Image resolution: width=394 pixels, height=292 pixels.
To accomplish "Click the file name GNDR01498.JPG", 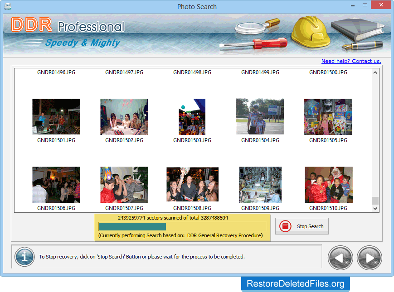I will coord(192,72).
